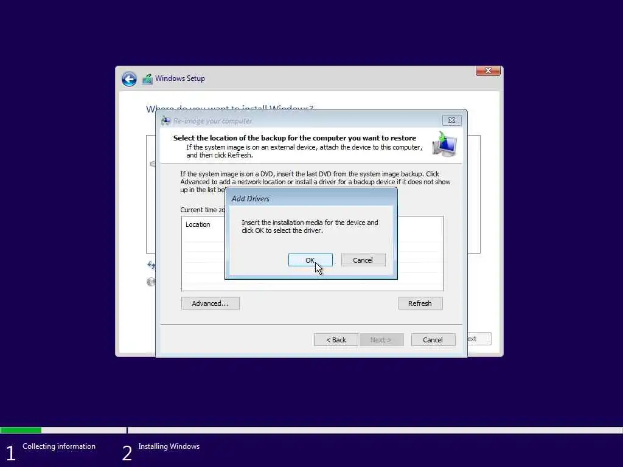Select the Location column header

[198, 224]
